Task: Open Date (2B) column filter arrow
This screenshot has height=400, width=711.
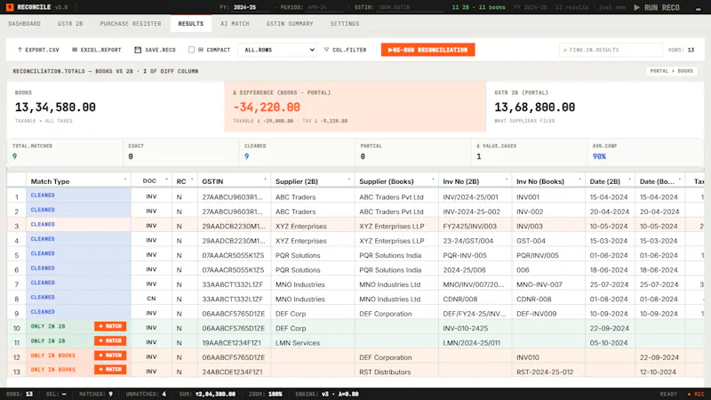Action: tap(629, 180)
